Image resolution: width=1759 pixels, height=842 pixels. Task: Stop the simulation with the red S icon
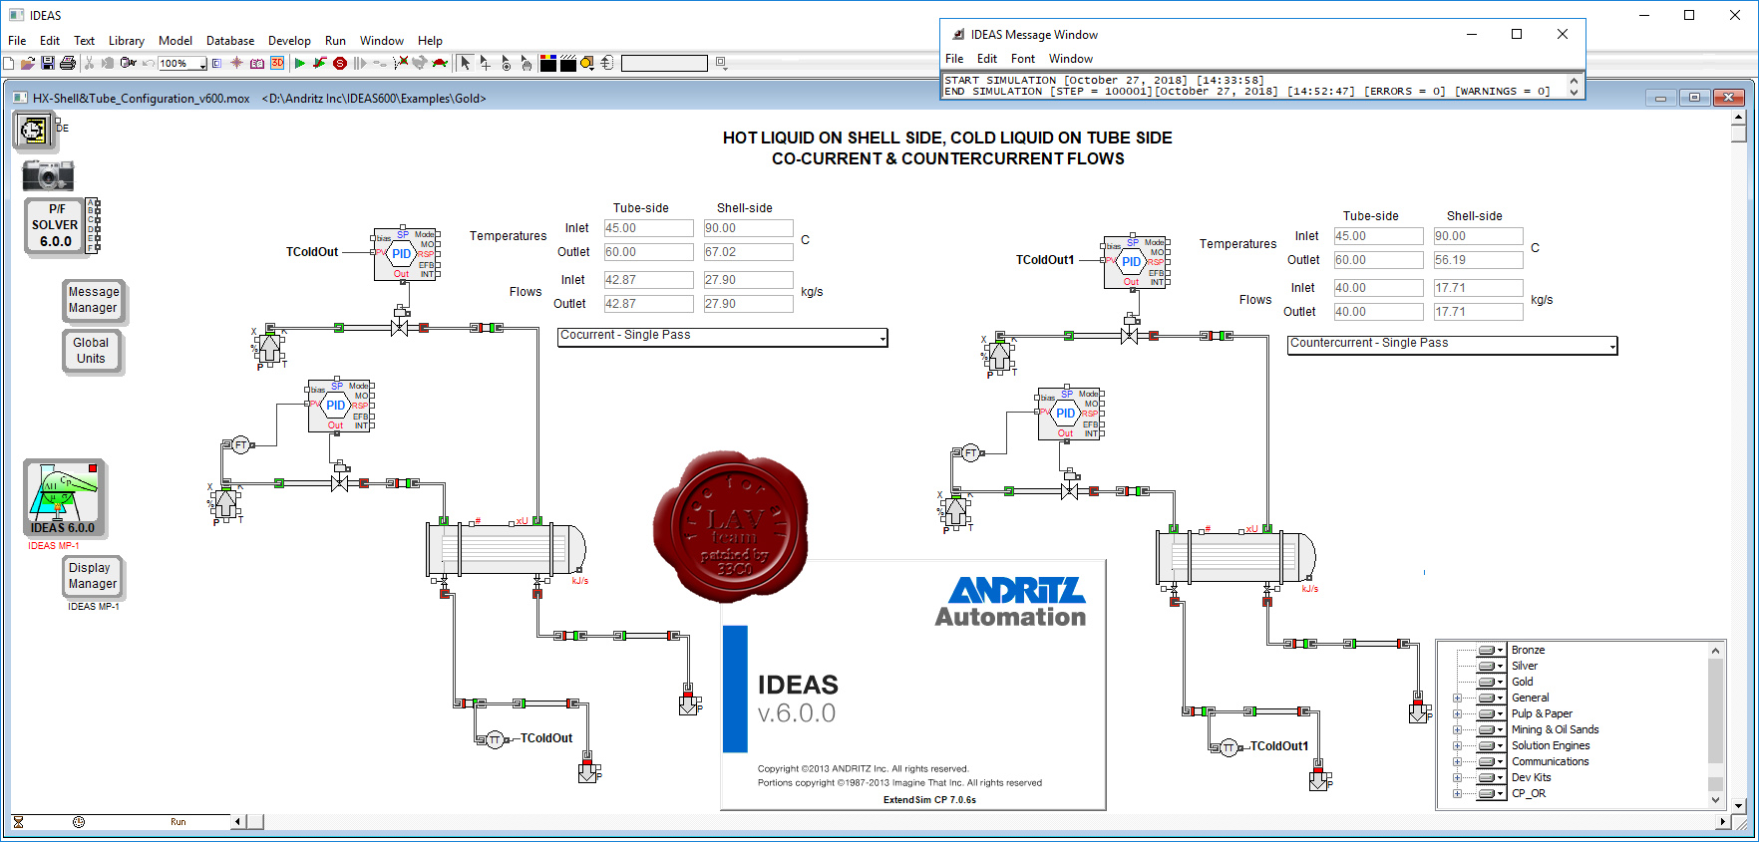tap(340, 64)
